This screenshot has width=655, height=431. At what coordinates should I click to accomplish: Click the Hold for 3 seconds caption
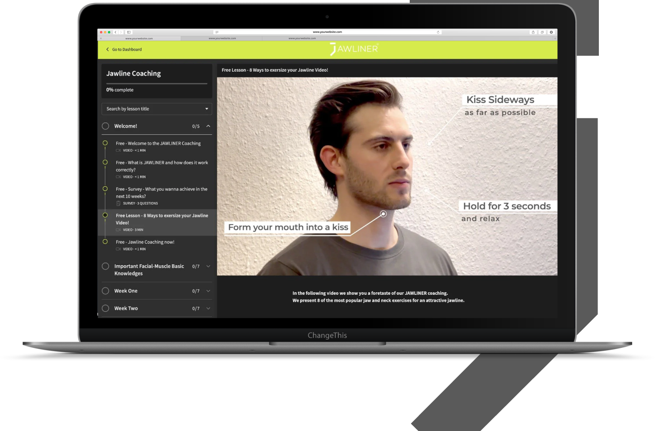point(507,206)
